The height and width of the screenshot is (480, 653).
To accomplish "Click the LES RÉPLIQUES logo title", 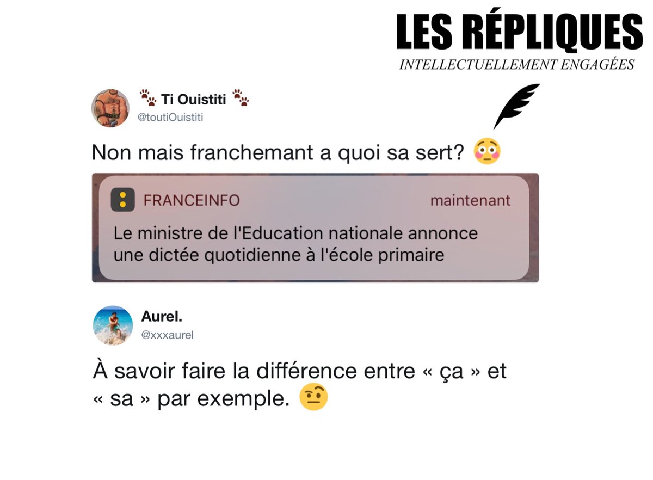I will coord(519,33).
